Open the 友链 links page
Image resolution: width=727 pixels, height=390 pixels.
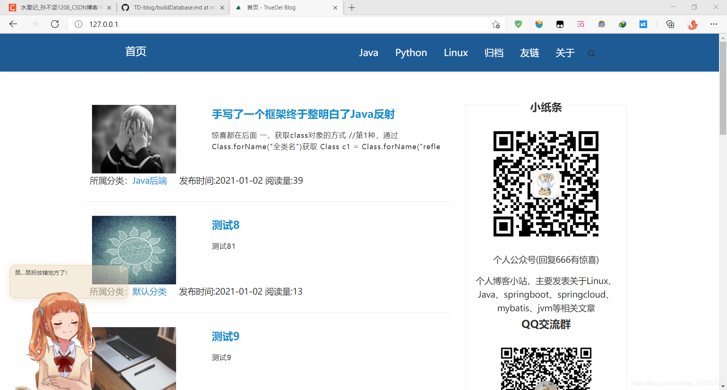[x=529, y=53]
